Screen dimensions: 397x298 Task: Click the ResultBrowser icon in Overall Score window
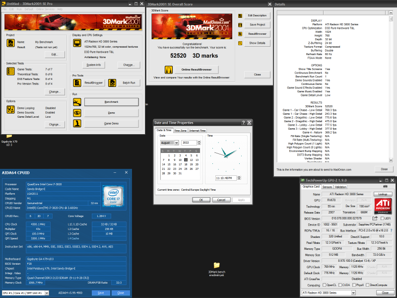[x=240, y=34]
